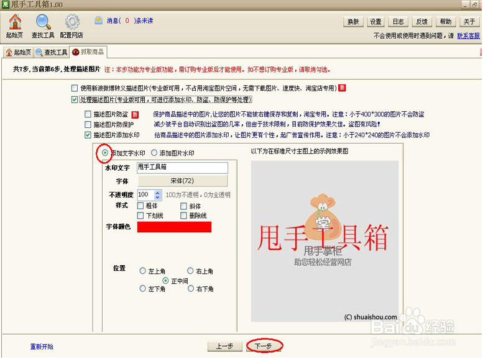Click the 水印文字 text input field
The width and height of the screenshot is (483, 359).
coord(182,168)
